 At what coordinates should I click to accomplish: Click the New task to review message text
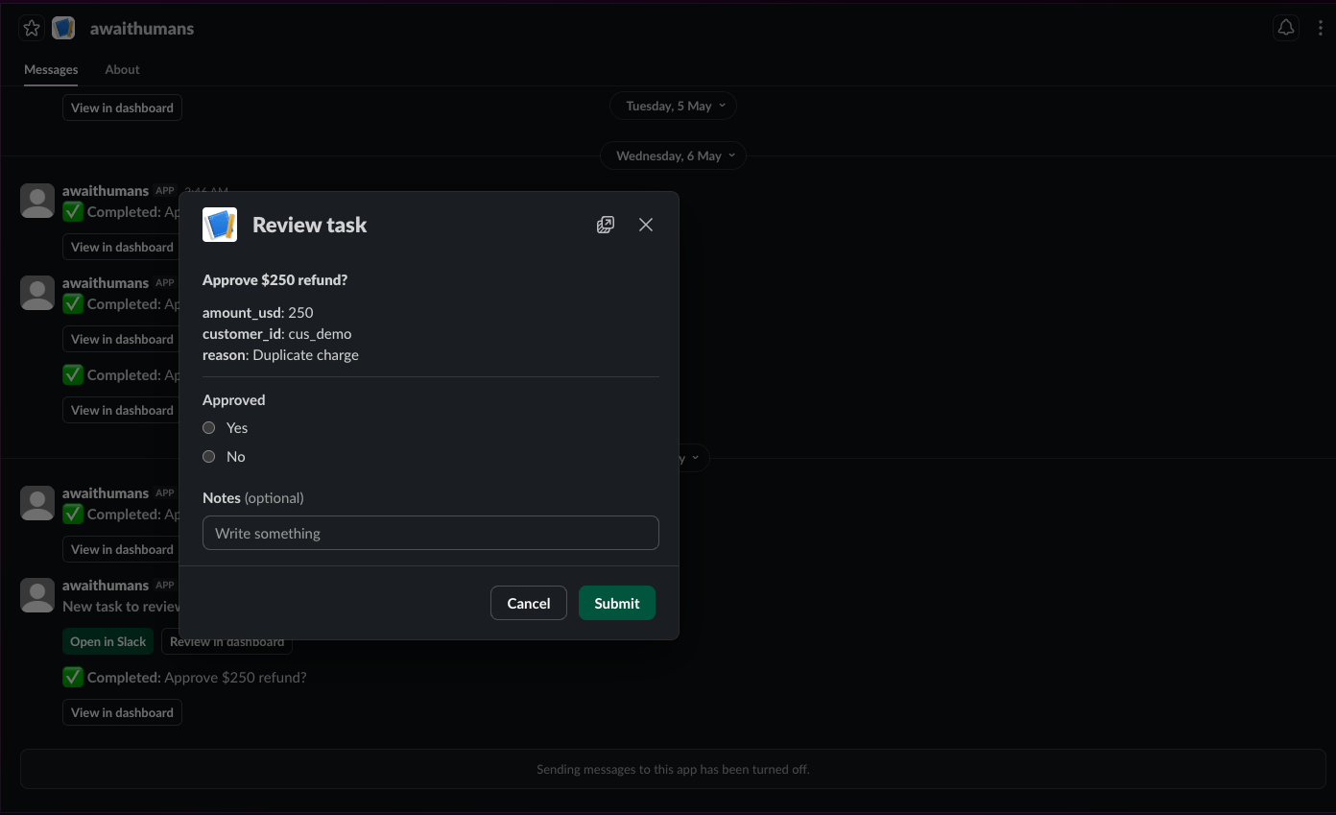(x=122, y=607)
